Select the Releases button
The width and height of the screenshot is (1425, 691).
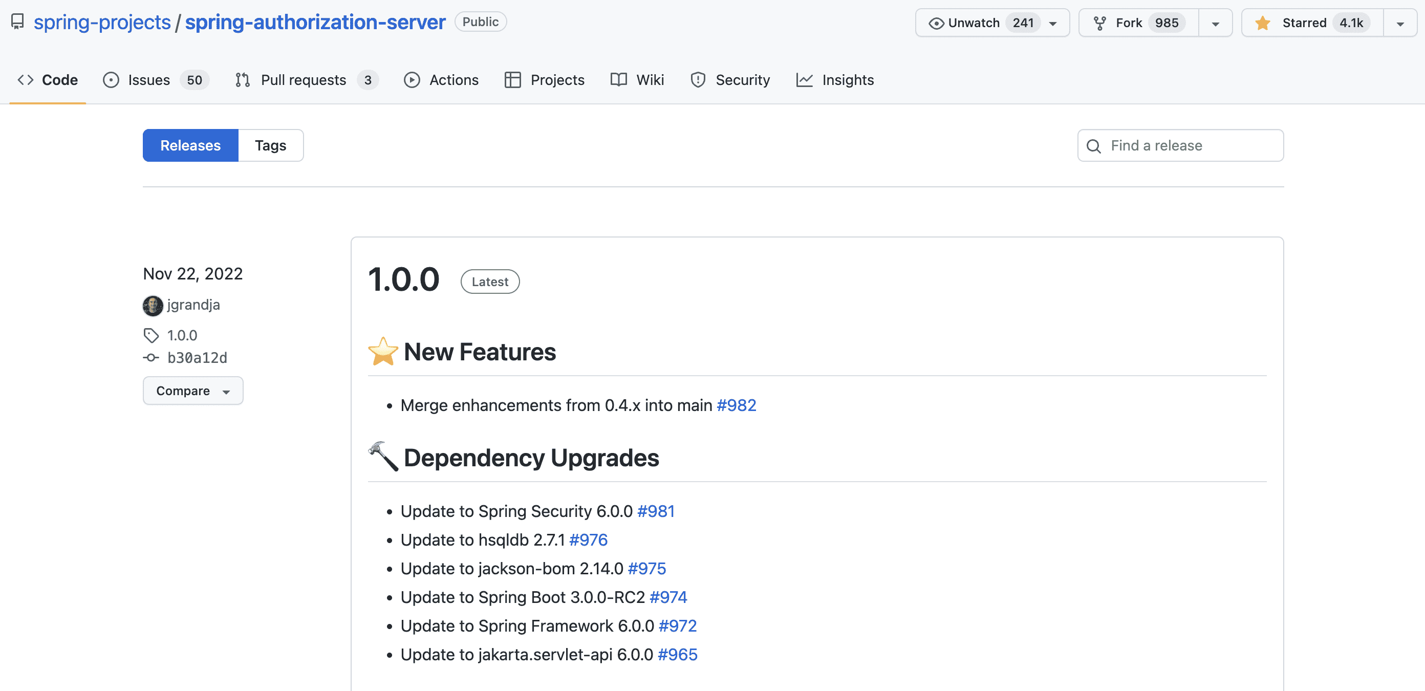coord(191,144)
